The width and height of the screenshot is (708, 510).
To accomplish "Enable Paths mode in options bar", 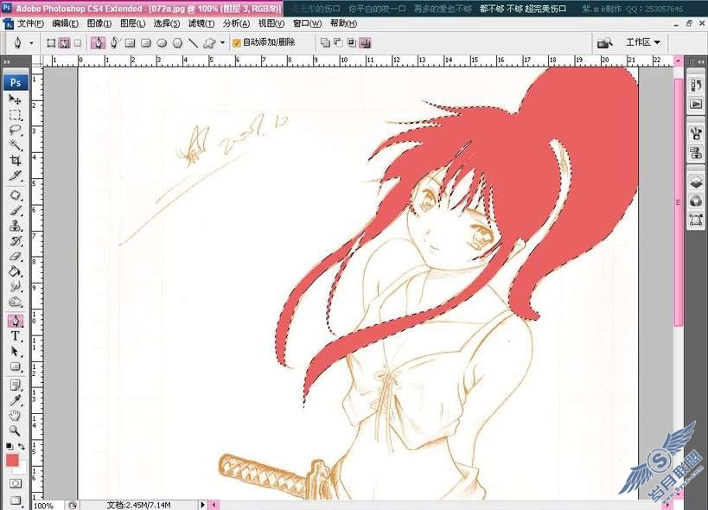I will (x=64, y=43).
